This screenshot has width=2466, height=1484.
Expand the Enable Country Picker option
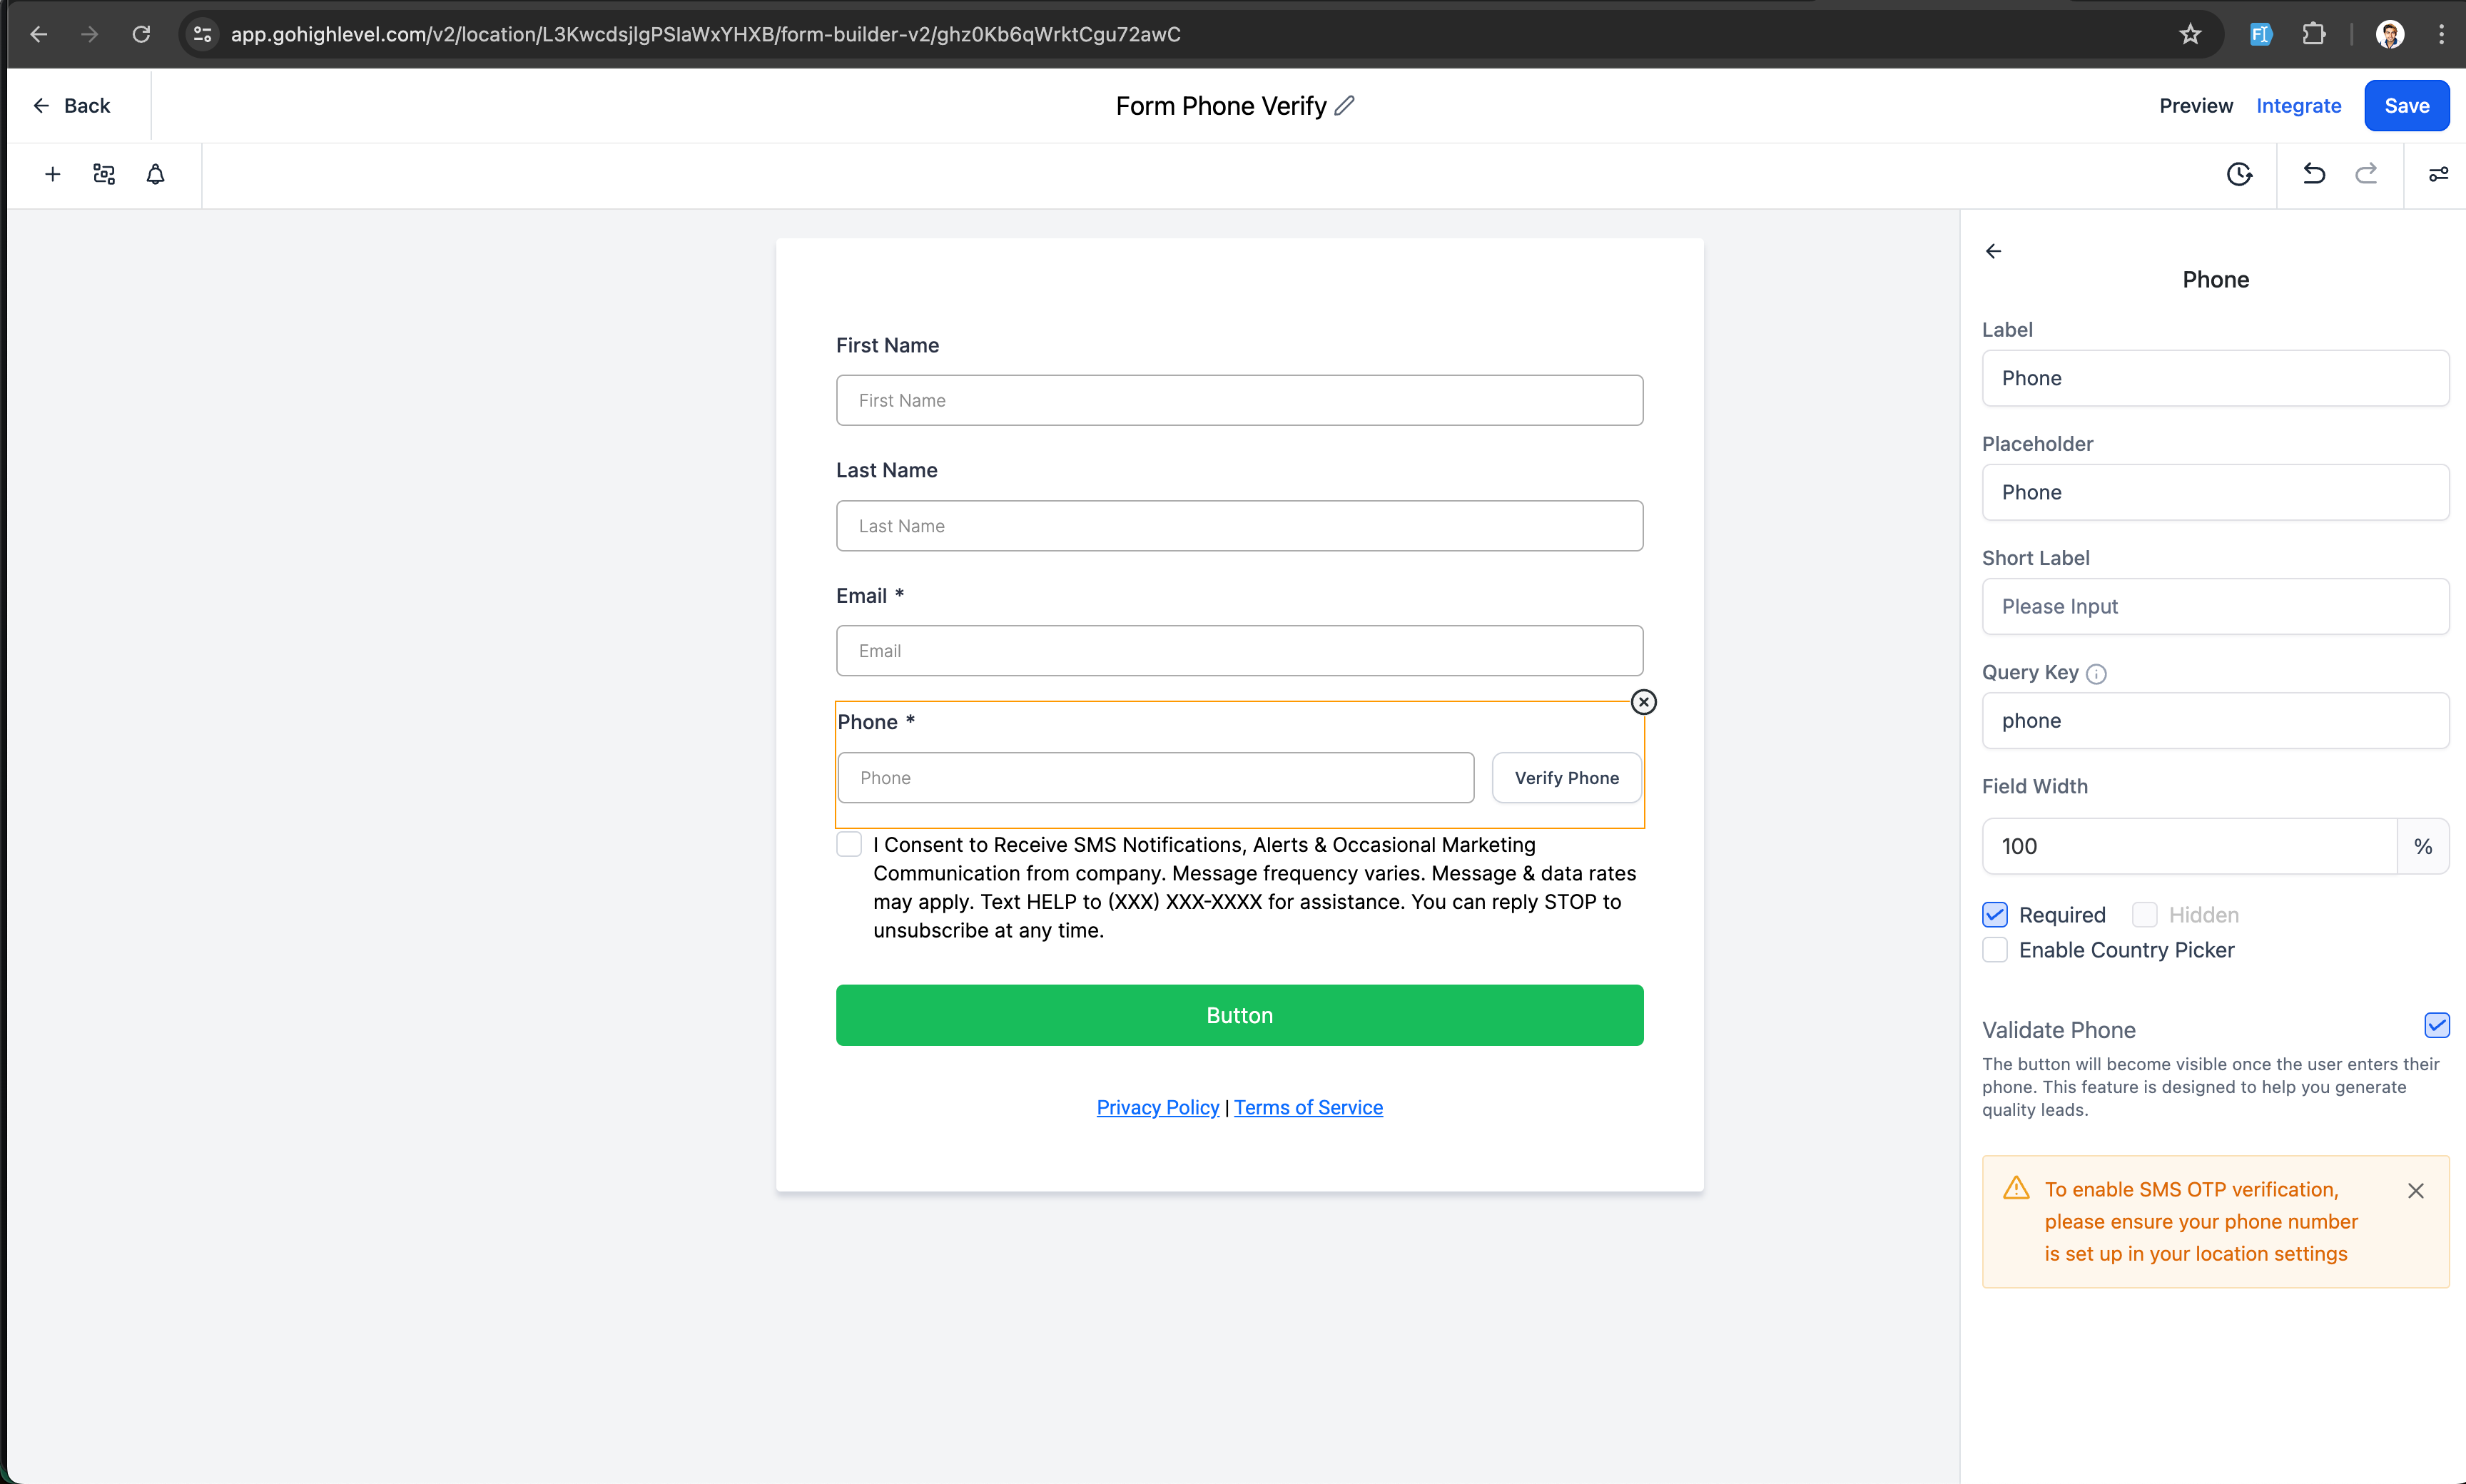(x=1996, y=950)
